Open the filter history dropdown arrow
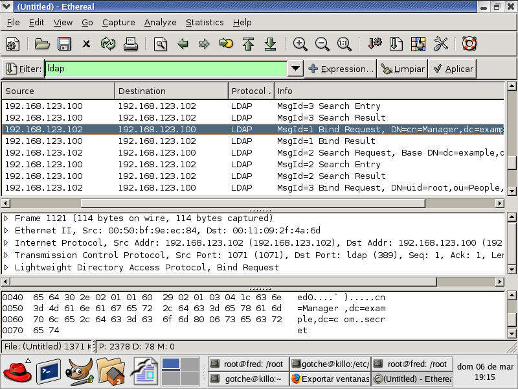Screen dimensions: 518x389 point(295,69)
